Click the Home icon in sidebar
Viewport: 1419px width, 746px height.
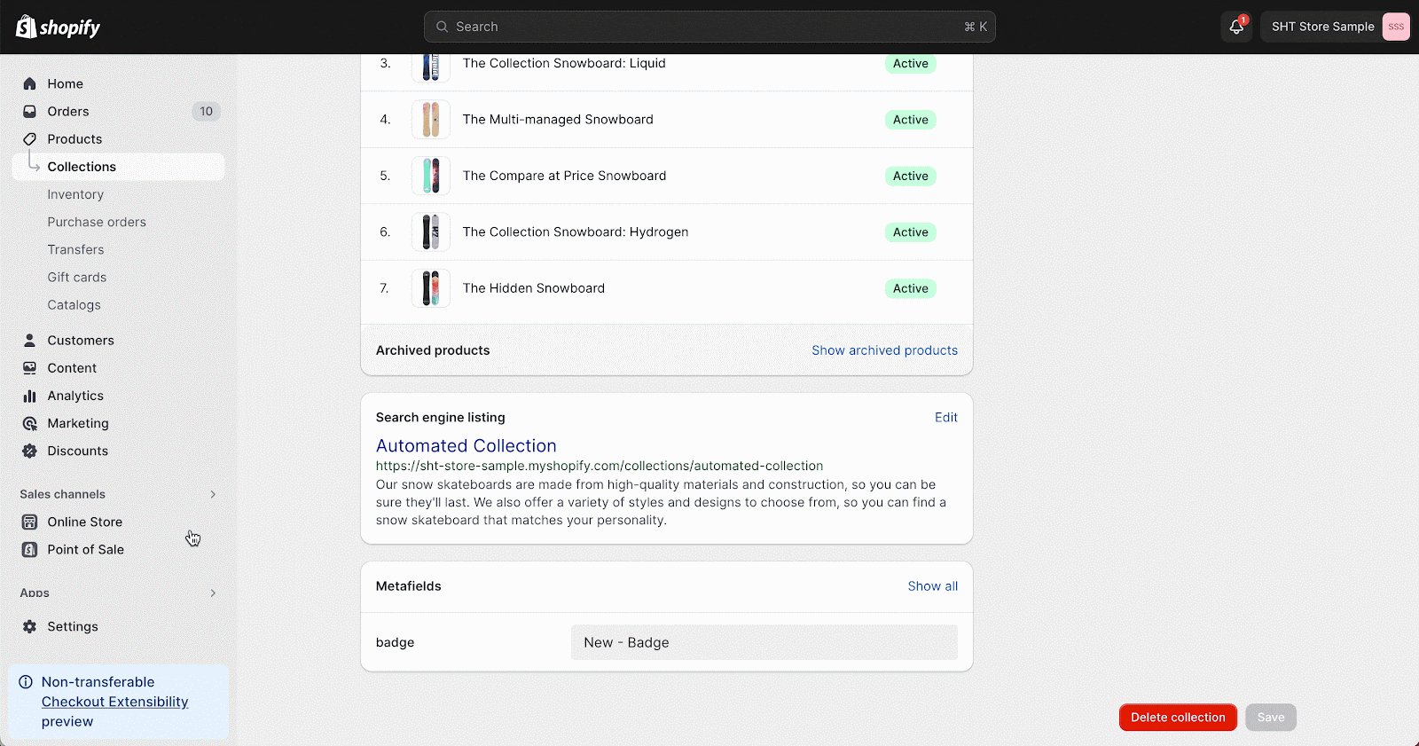coord(29,83)
